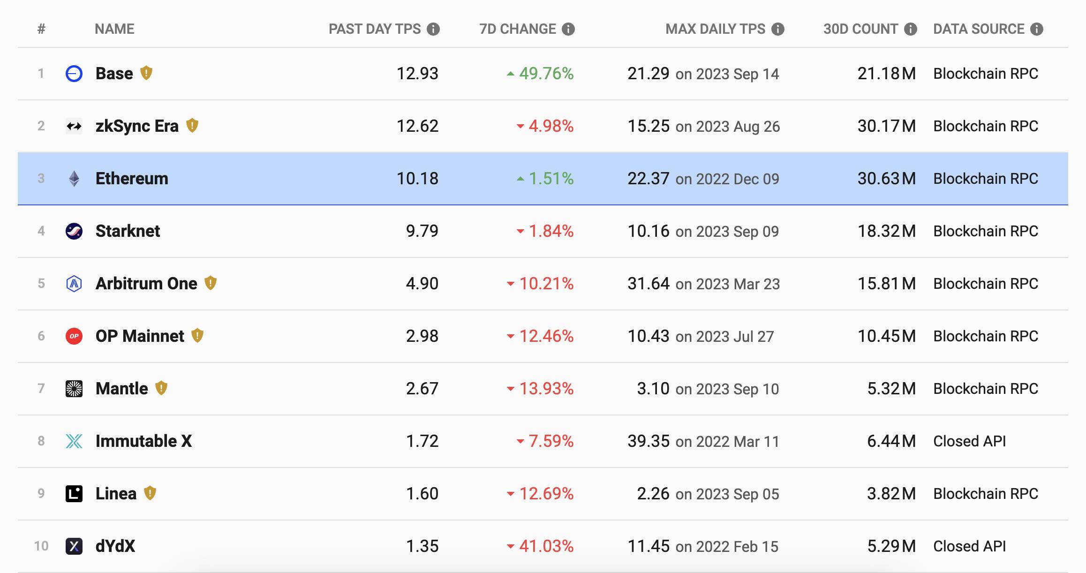The height and width of the screenshot is (573, 1086).
Task: Click the red OP Mainnet logo
Action: tap(74, 336)
